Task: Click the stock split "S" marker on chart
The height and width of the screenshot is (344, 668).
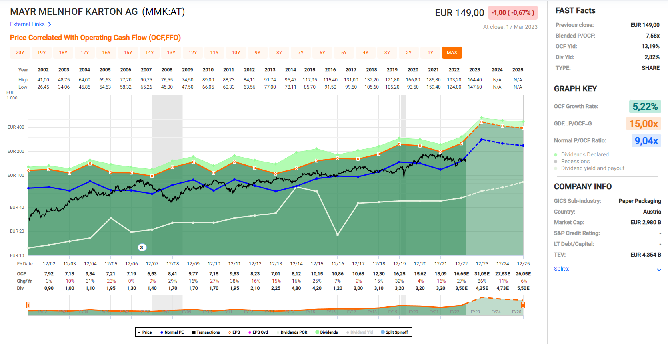Action: click(x=142, y=247)
